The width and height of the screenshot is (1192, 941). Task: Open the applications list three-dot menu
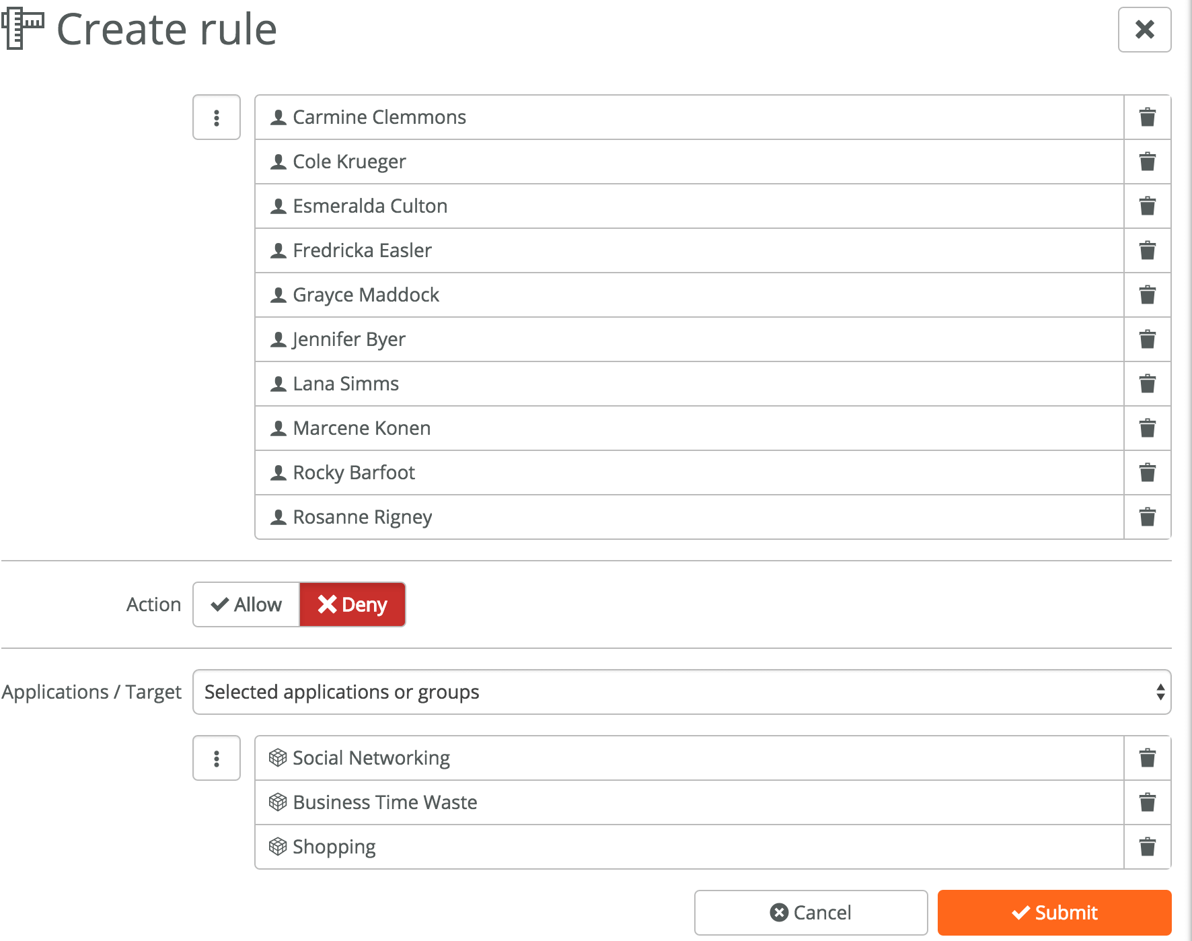pos(217,759)
